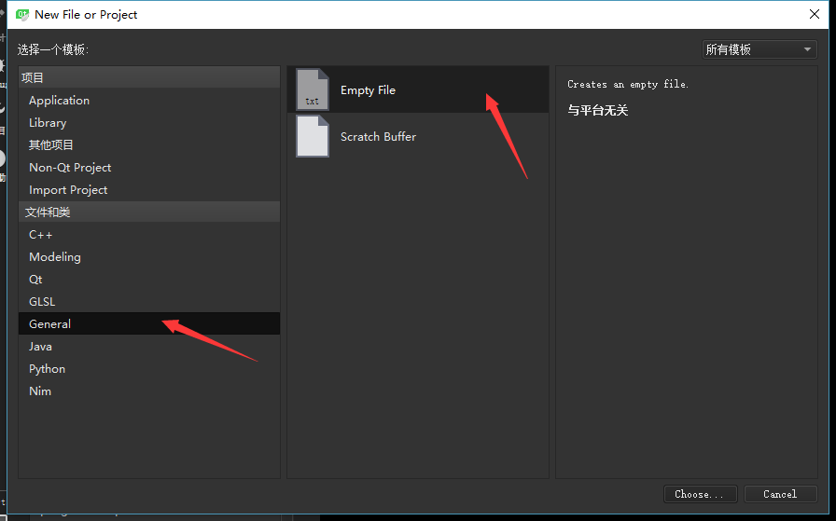836x521 pixels.
Task: Click the 与平台无关 platform text
Action: [x=598, y=110]
